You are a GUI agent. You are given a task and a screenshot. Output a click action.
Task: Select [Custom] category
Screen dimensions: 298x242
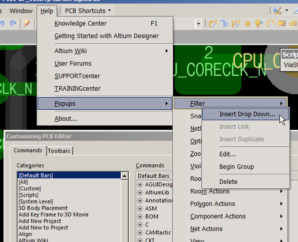pyautogui.click(x=69, y=188)
